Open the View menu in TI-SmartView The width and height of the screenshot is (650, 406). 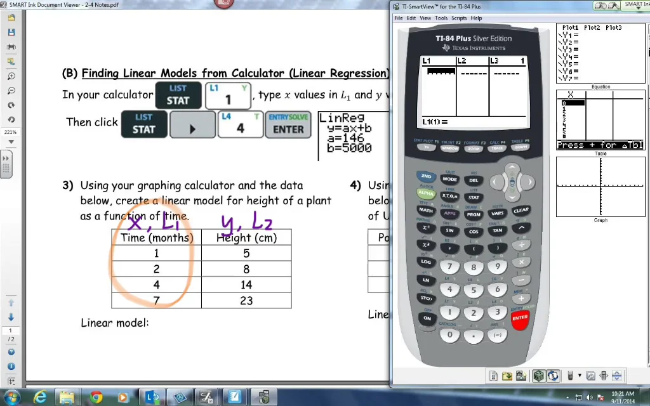(x=425, y=18)
